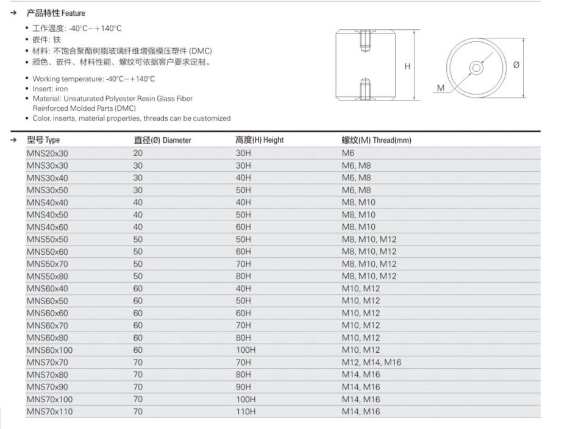Select the 直径(Ø) Diameter column header
The height and width of the screenshot is (429, 562).
pyautogui.click(x=162, y=140)
